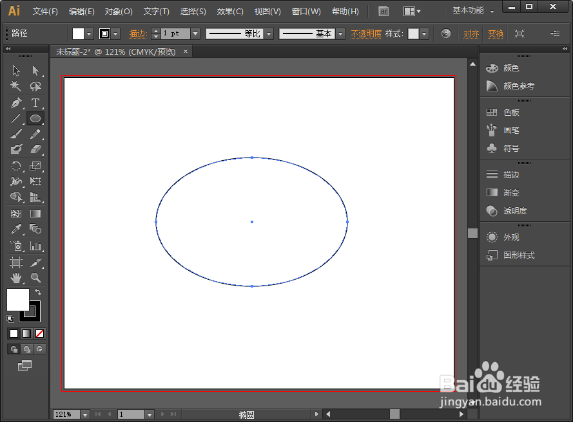Enable Draw Inside mode

tap(39, 349)
